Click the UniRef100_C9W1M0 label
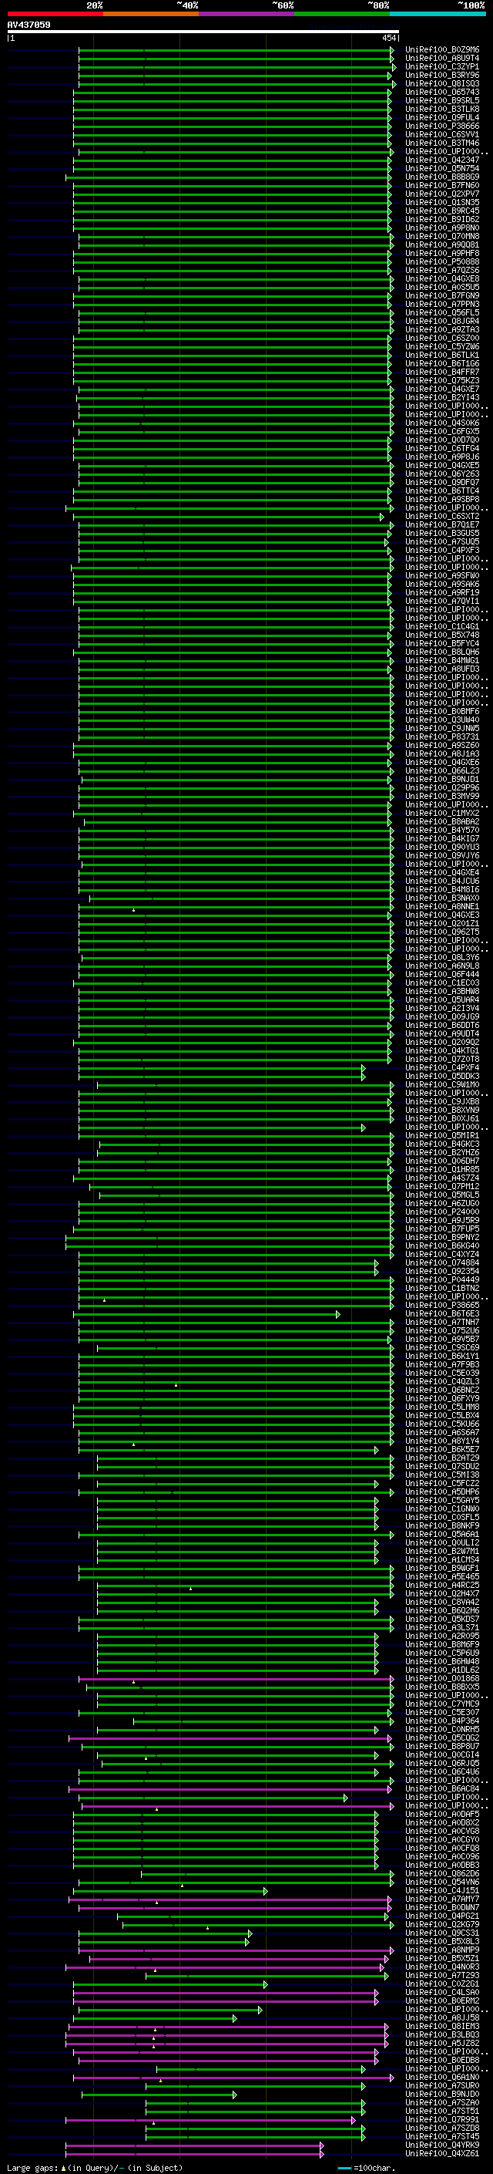The width and height of the screenshot is (493, 2174). 442,1084
